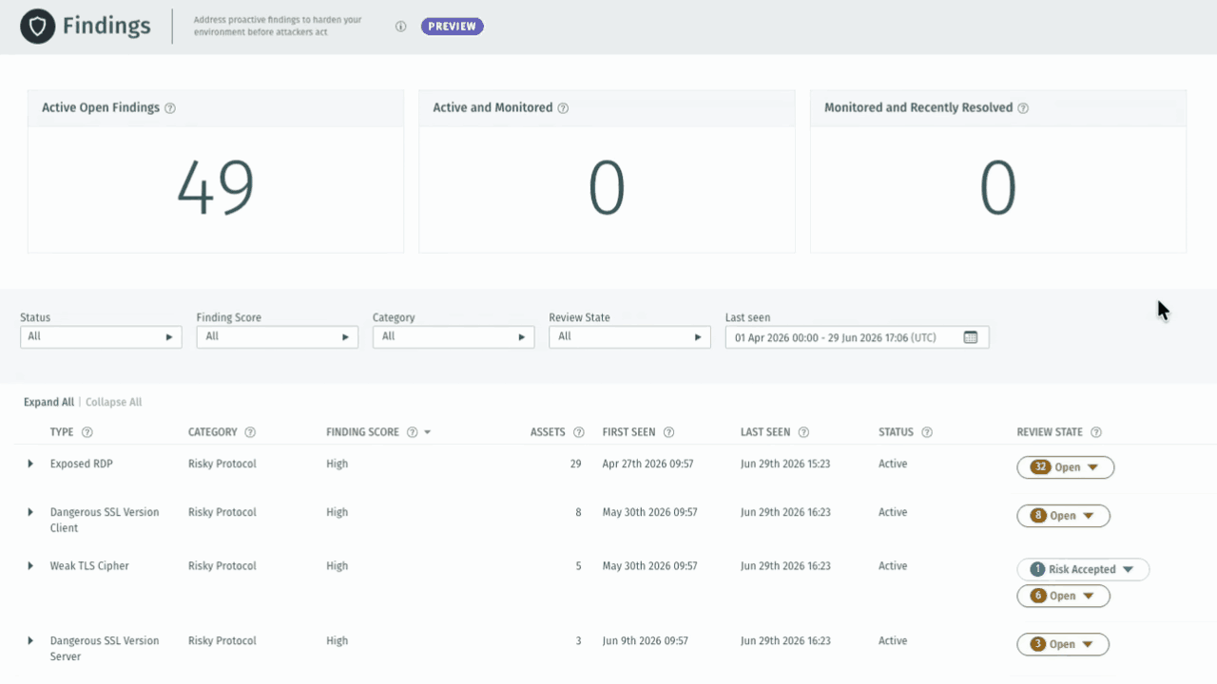Open the 3 Open review state dropdown

(1063, 644)
